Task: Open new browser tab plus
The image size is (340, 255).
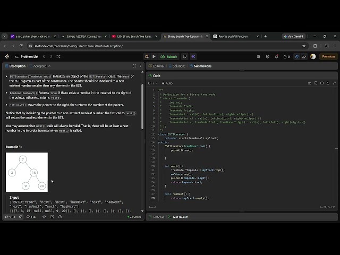Action: tap(266, 37)
